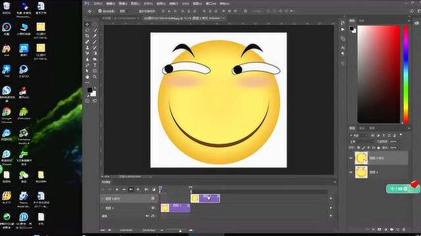This screenshot has width=421, height=236.
Task: Click the Quick Mask mode icon
Action: [87, 101]
